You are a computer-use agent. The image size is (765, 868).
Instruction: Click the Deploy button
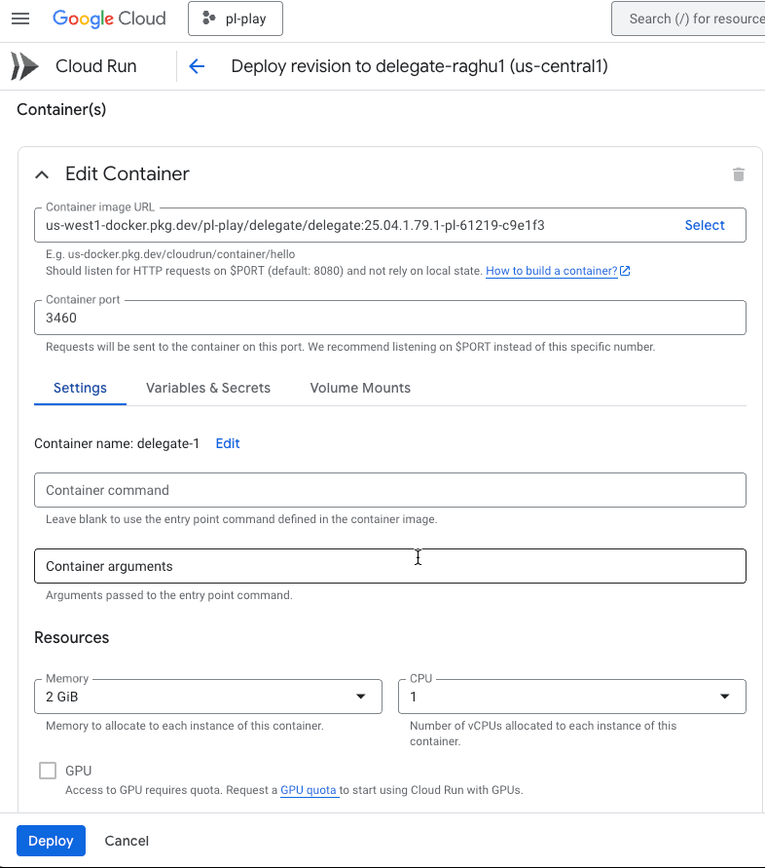coord(51,841)
